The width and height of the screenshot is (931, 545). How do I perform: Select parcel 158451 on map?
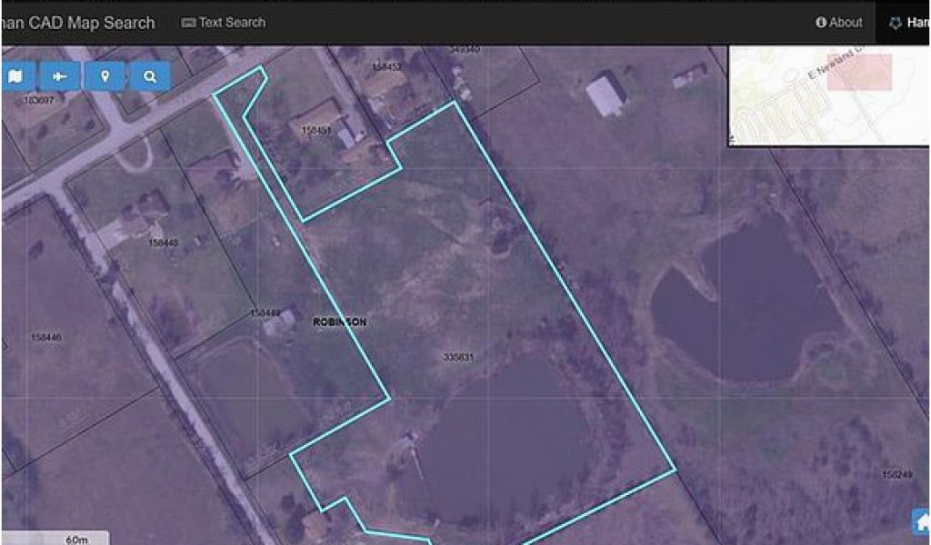coord(316,130)
